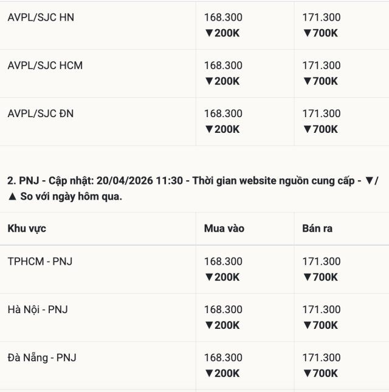The image size is (389, 392).
Task: Click the Mua vào column header
Action: [224, 229]
